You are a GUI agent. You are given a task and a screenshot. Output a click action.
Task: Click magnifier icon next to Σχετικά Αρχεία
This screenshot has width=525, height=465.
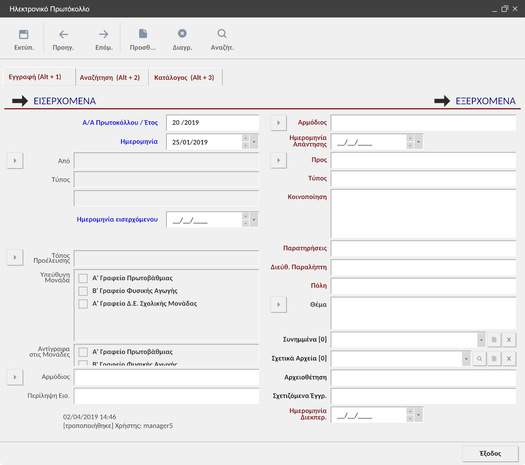(479, 359)
